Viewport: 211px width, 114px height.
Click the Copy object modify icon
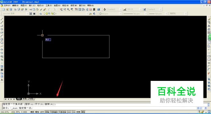pos(209,22)
